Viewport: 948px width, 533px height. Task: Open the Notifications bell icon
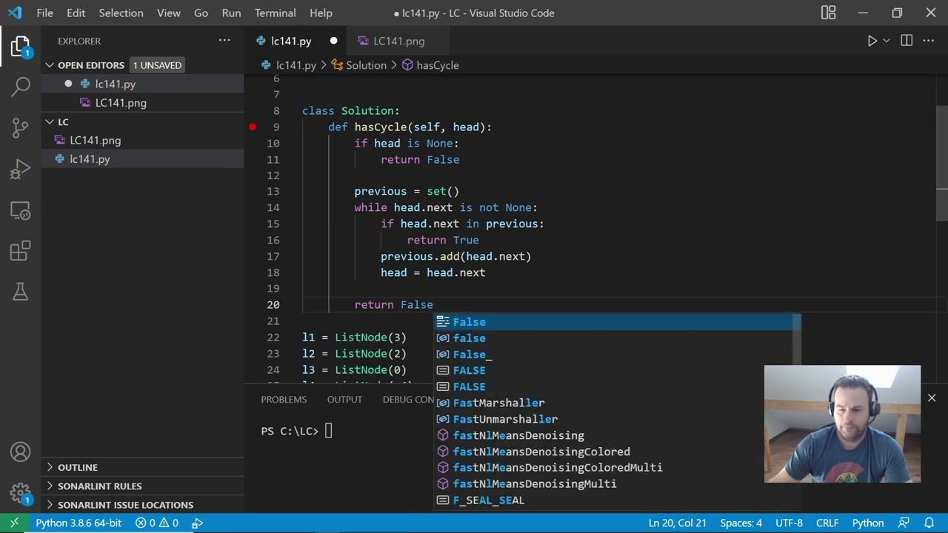(929, 523)
